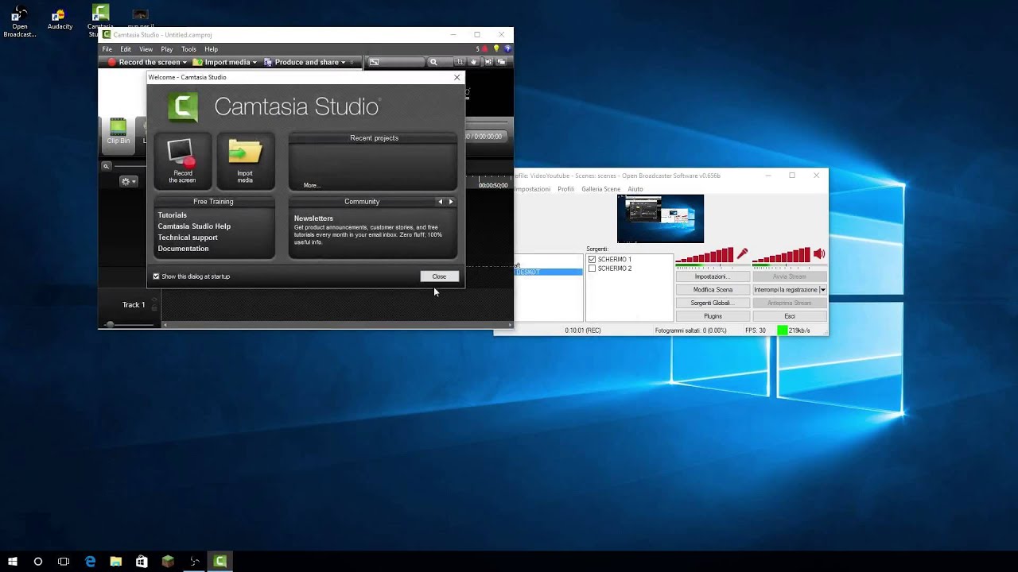Click Close button in Welcome dialog

(439, 276)
